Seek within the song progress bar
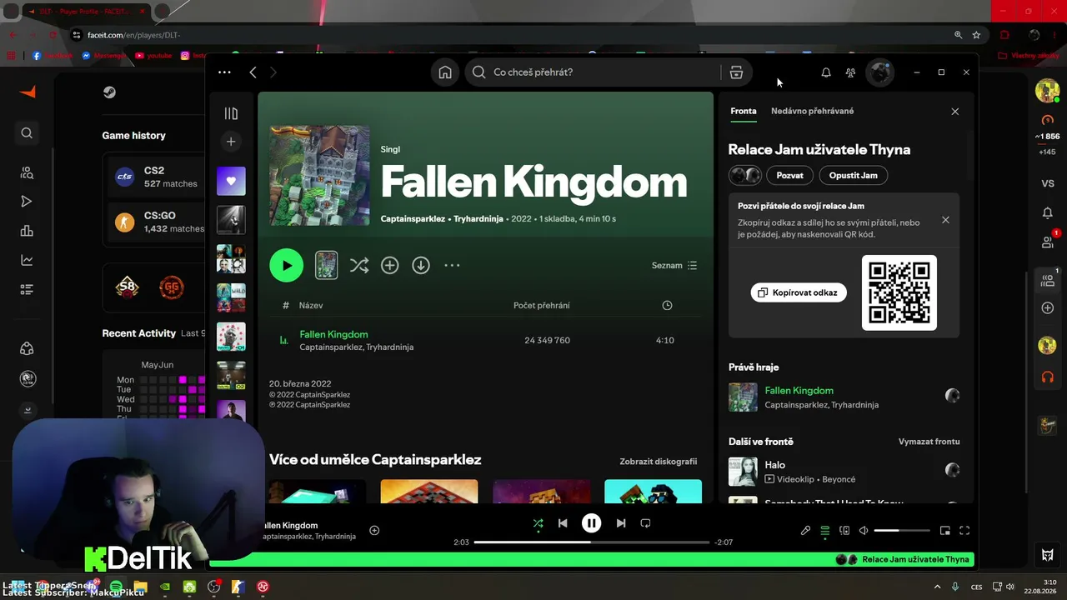This screenshot has width=1067, height=600. [591, 542]
